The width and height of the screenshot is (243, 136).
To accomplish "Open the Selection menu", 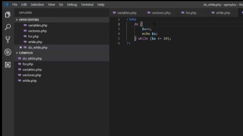I will (37, 5).
